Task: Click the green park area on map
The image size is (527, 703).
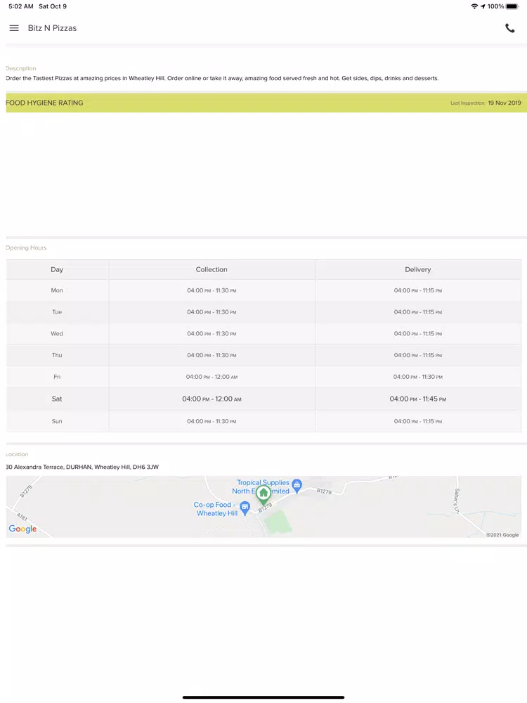Action: click(278, 522)
